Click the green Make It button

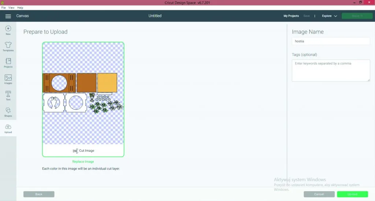pyautogui.click(x=357, y=16)
